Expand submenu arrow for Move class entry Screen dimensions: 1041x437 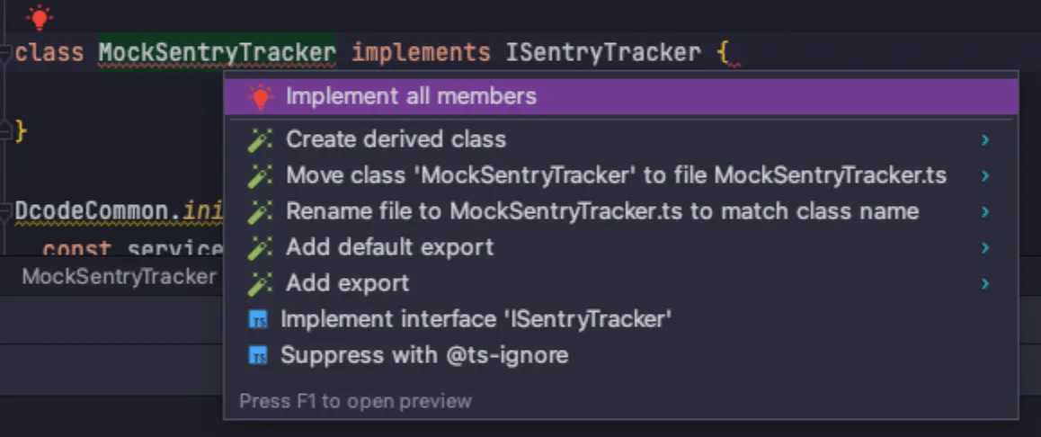[x=985, y=176]
